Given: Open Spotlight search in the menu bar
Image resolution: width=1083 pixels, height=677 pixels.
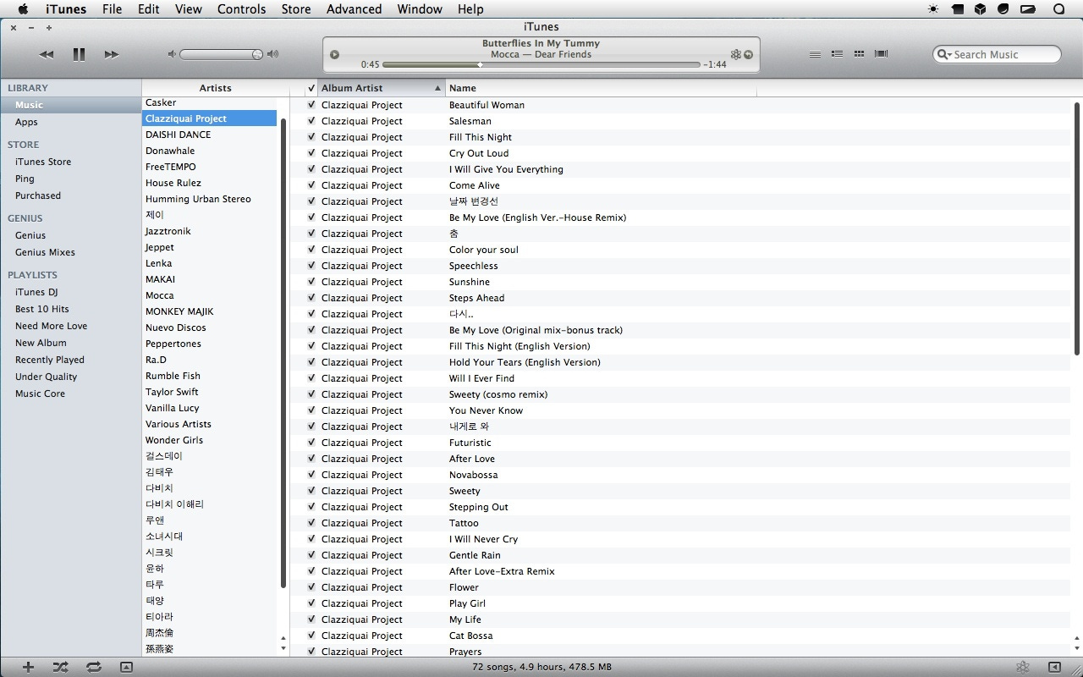Looking at the screenshot, I should pyautogui.click(x=1058, y=9).
